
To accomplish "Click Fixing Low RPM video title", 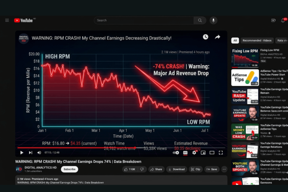I will pos(270,50).
